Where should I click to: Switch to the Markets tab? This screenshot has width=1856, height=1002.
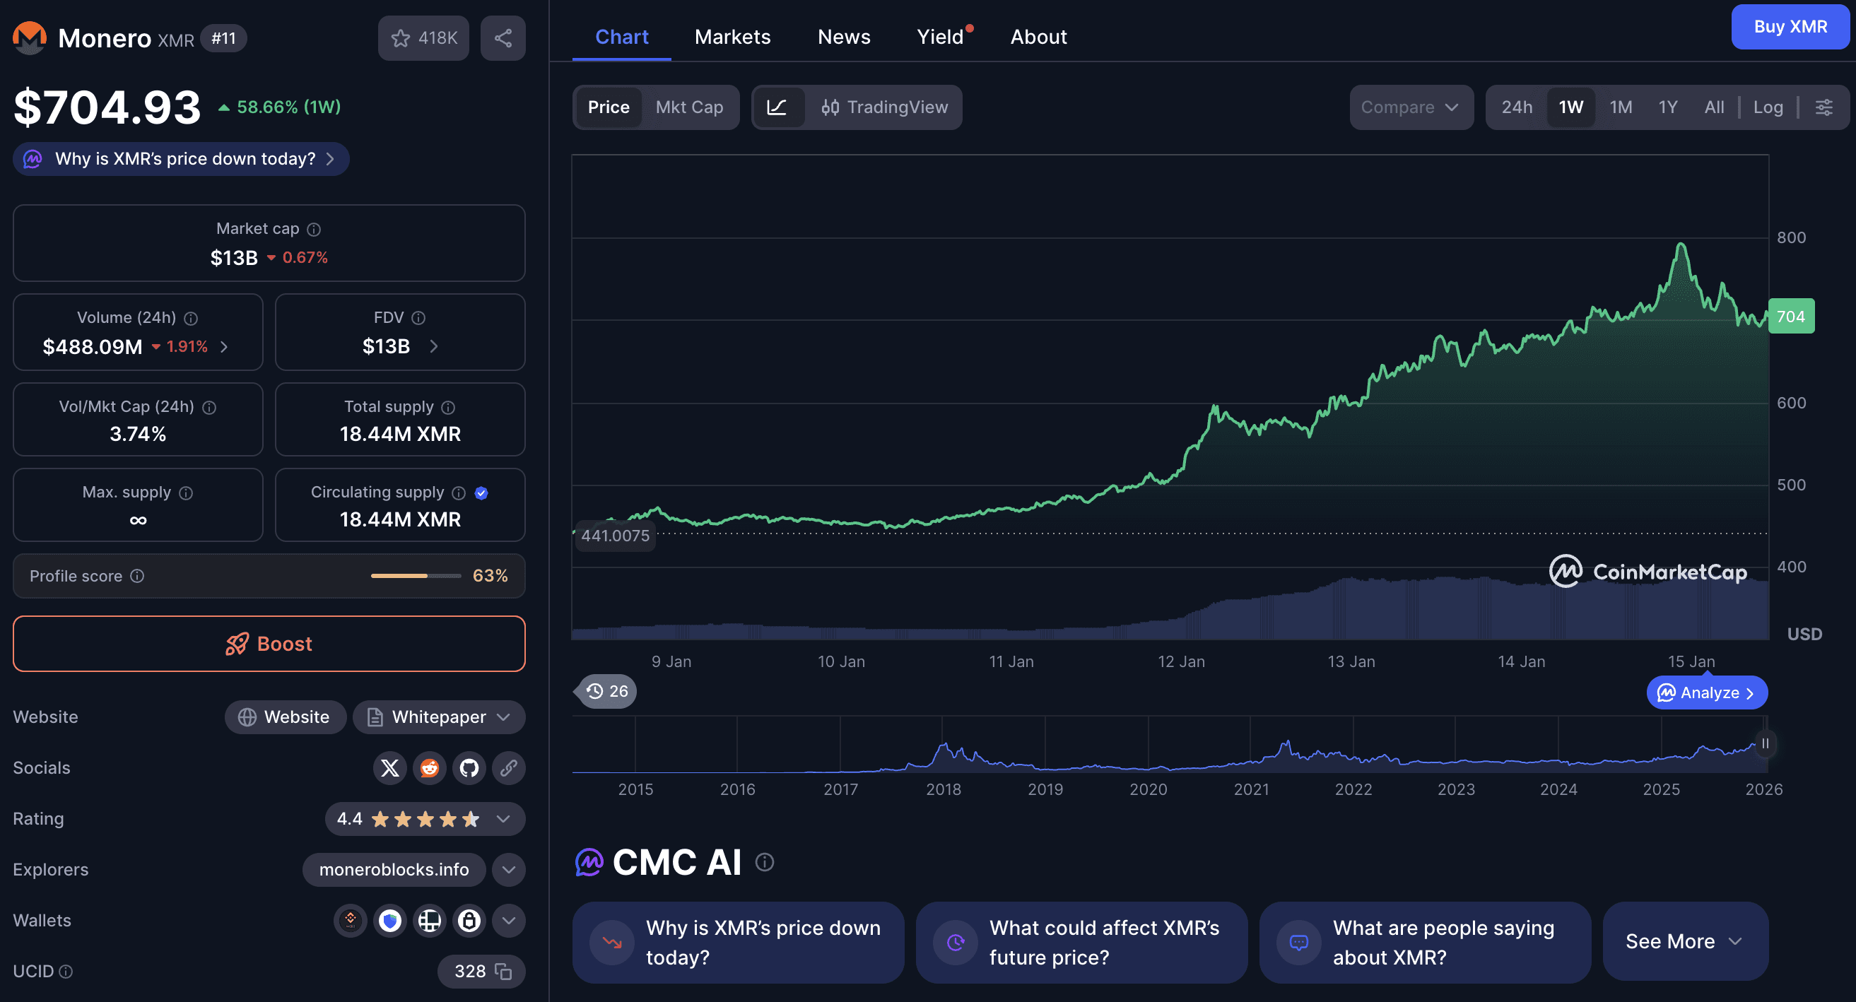click(732, 36)
